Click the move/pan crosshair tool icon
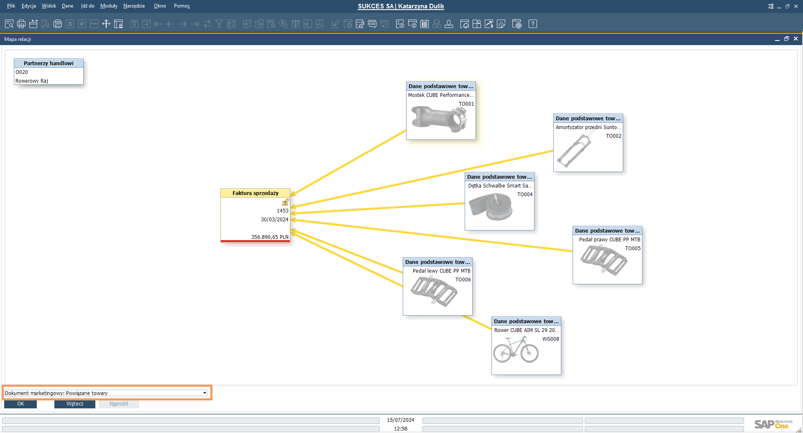Image resolution: width=803 pixels, height=433 pixels. [x=106, y=24]
